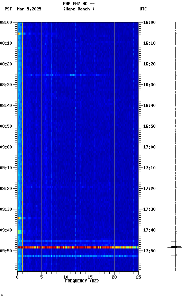Click the light-blue band just after 09:50
The height and width of the screenshot is (299, 191).
(78, 256)
